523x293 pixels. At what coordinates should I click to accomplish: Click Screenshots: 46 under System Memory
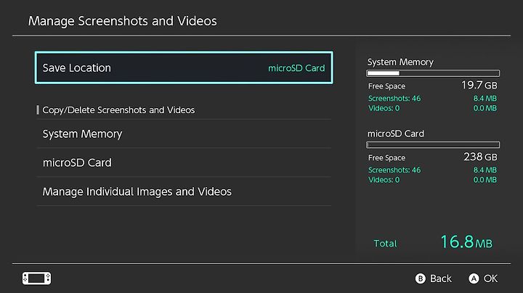pyautogui.click(x=394, y=98)
